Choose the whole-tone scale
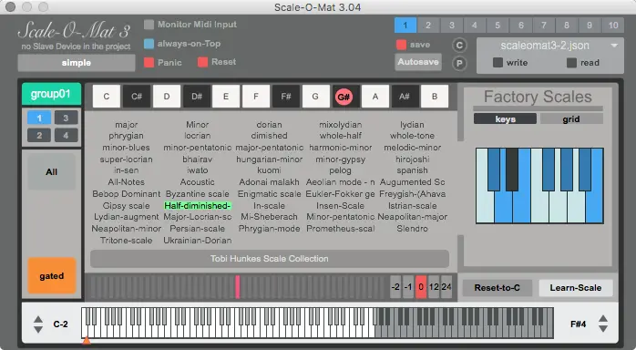The image size is (636, 350). tap(412, 136)
